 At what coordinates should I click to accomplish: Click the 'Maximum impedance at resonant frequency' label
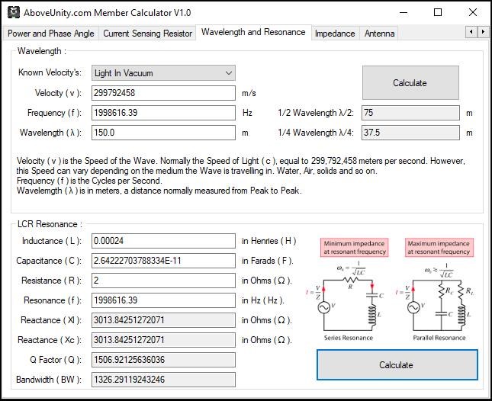click(x=439, y=247)
